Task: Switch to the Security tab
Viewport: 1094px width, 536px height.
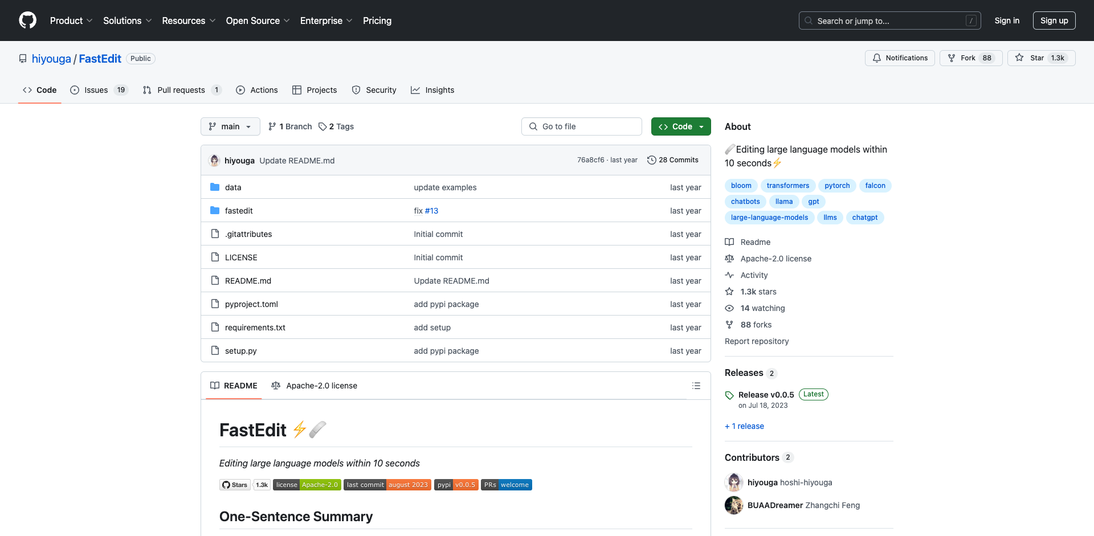Action: click(x=374, y=90)
